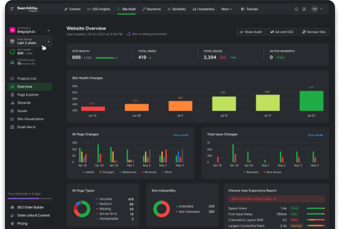Click View details in All Page Changes
The image size is (340, 229).
[181, 135]
